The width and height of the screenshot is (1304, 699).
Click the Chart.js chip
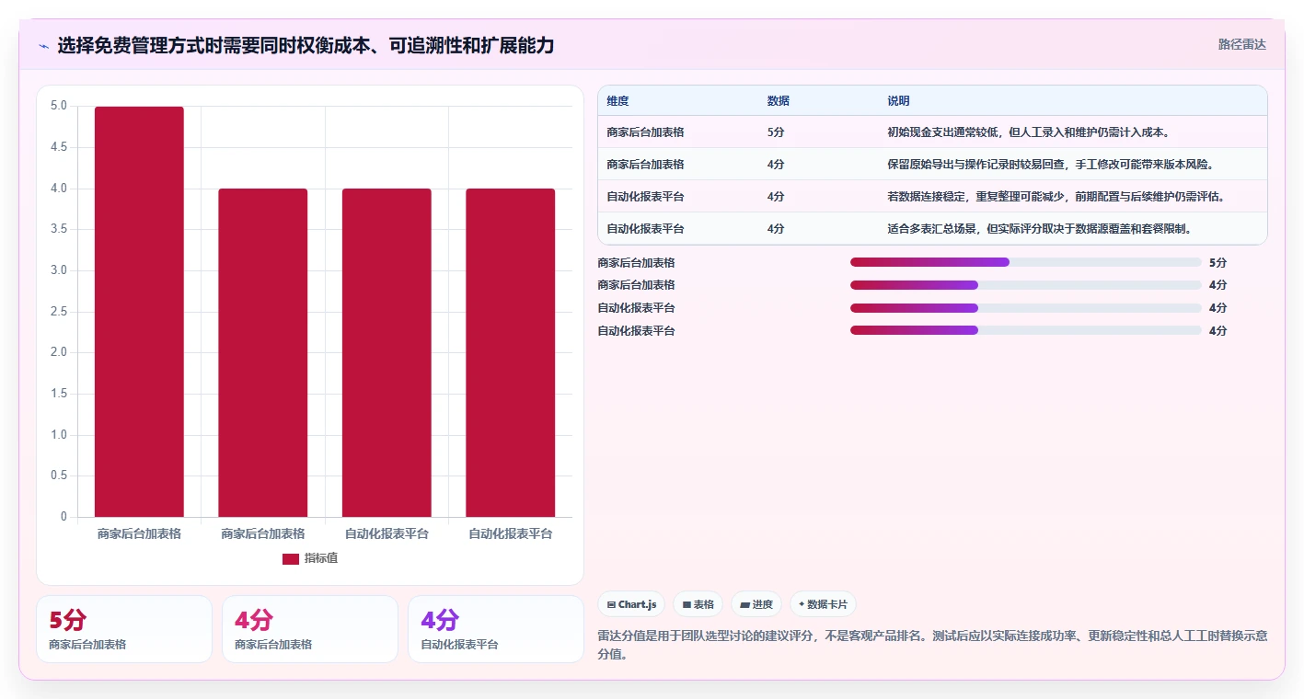click(631, 604)
